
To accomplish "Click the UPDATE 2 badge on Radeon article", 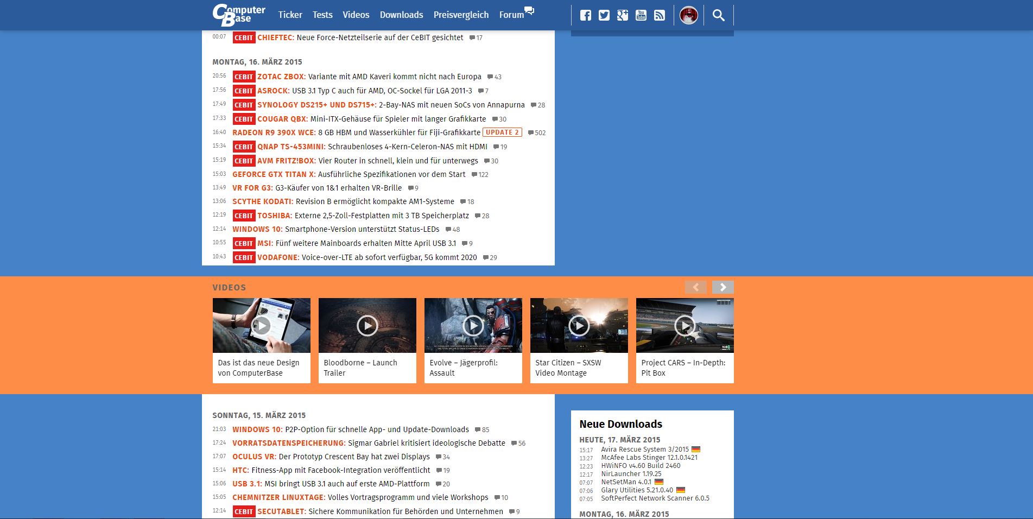I will point(502,132).
